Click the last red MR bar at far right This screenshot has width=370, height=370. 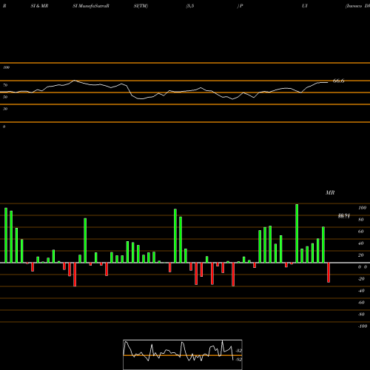point(329,272)
